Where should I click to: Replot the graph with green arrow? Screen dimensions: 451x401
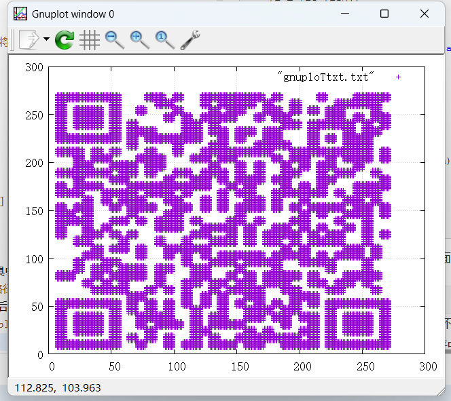65,39
